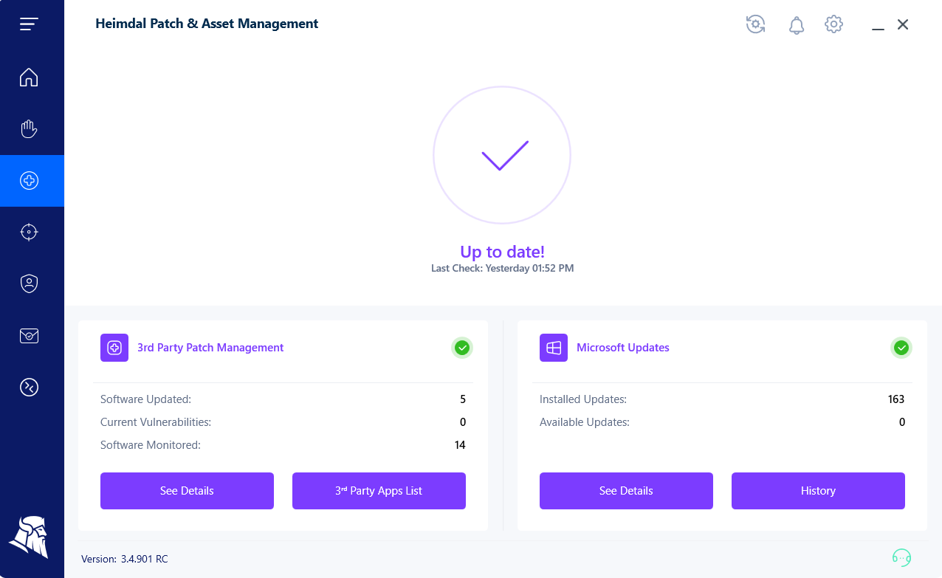This screenshot has height=578, width=942.
Task: Click the large up-to-date checkmark circle
Action: click(502, 155)
